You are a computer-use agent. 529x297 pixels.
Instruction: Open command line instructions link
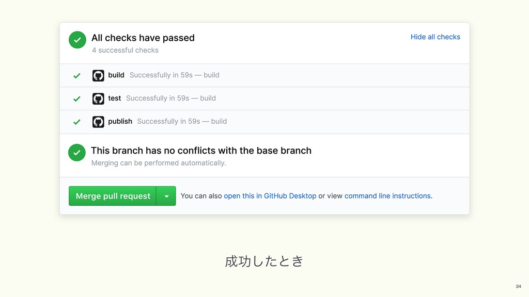pyautogui.click(x=387, y=196)
